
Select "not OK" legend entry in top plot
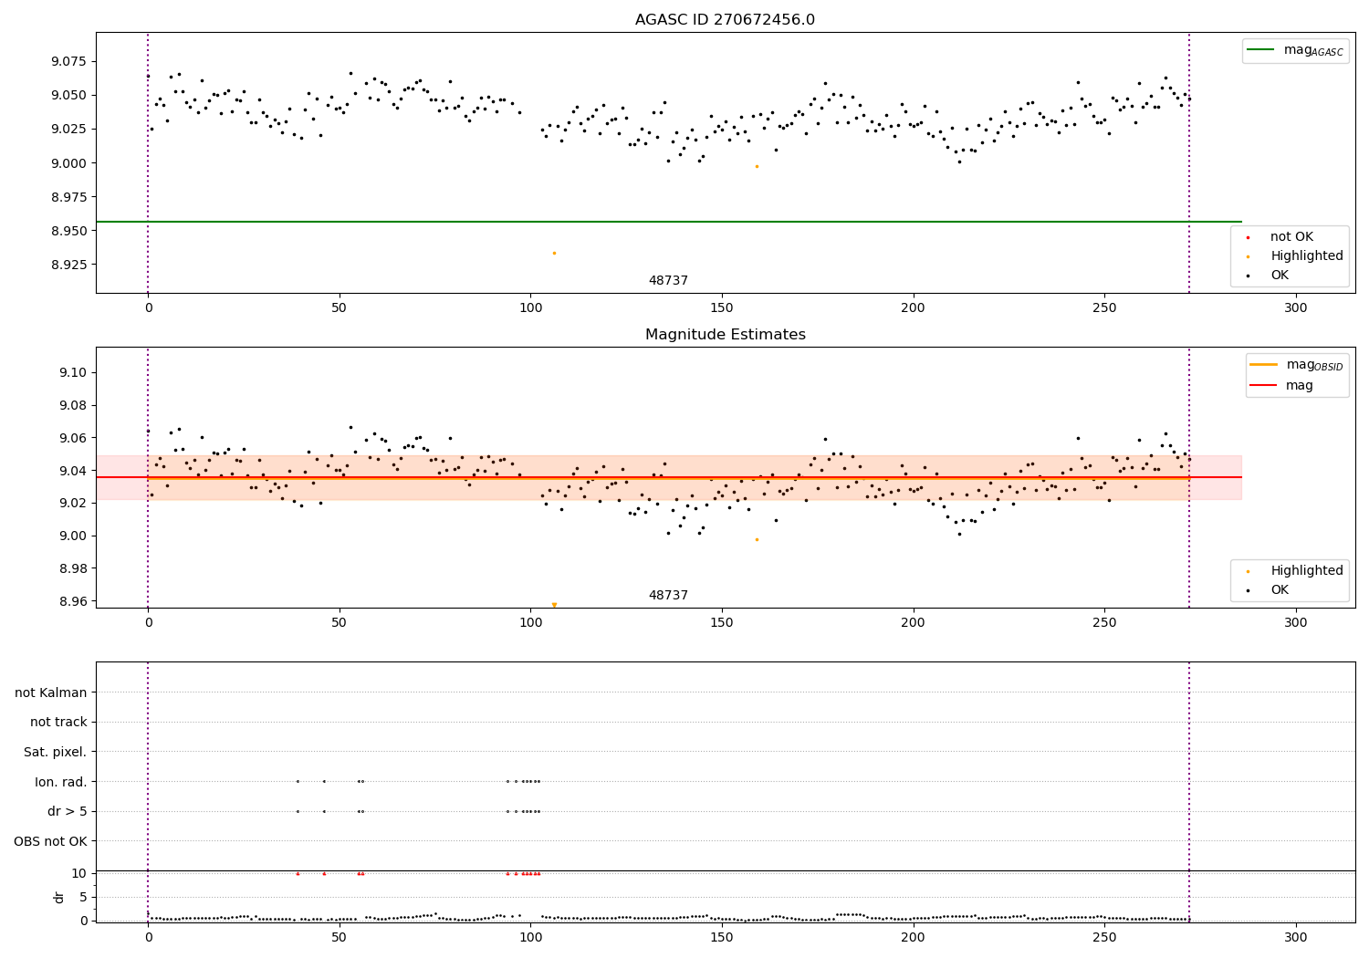(1280, 237)
